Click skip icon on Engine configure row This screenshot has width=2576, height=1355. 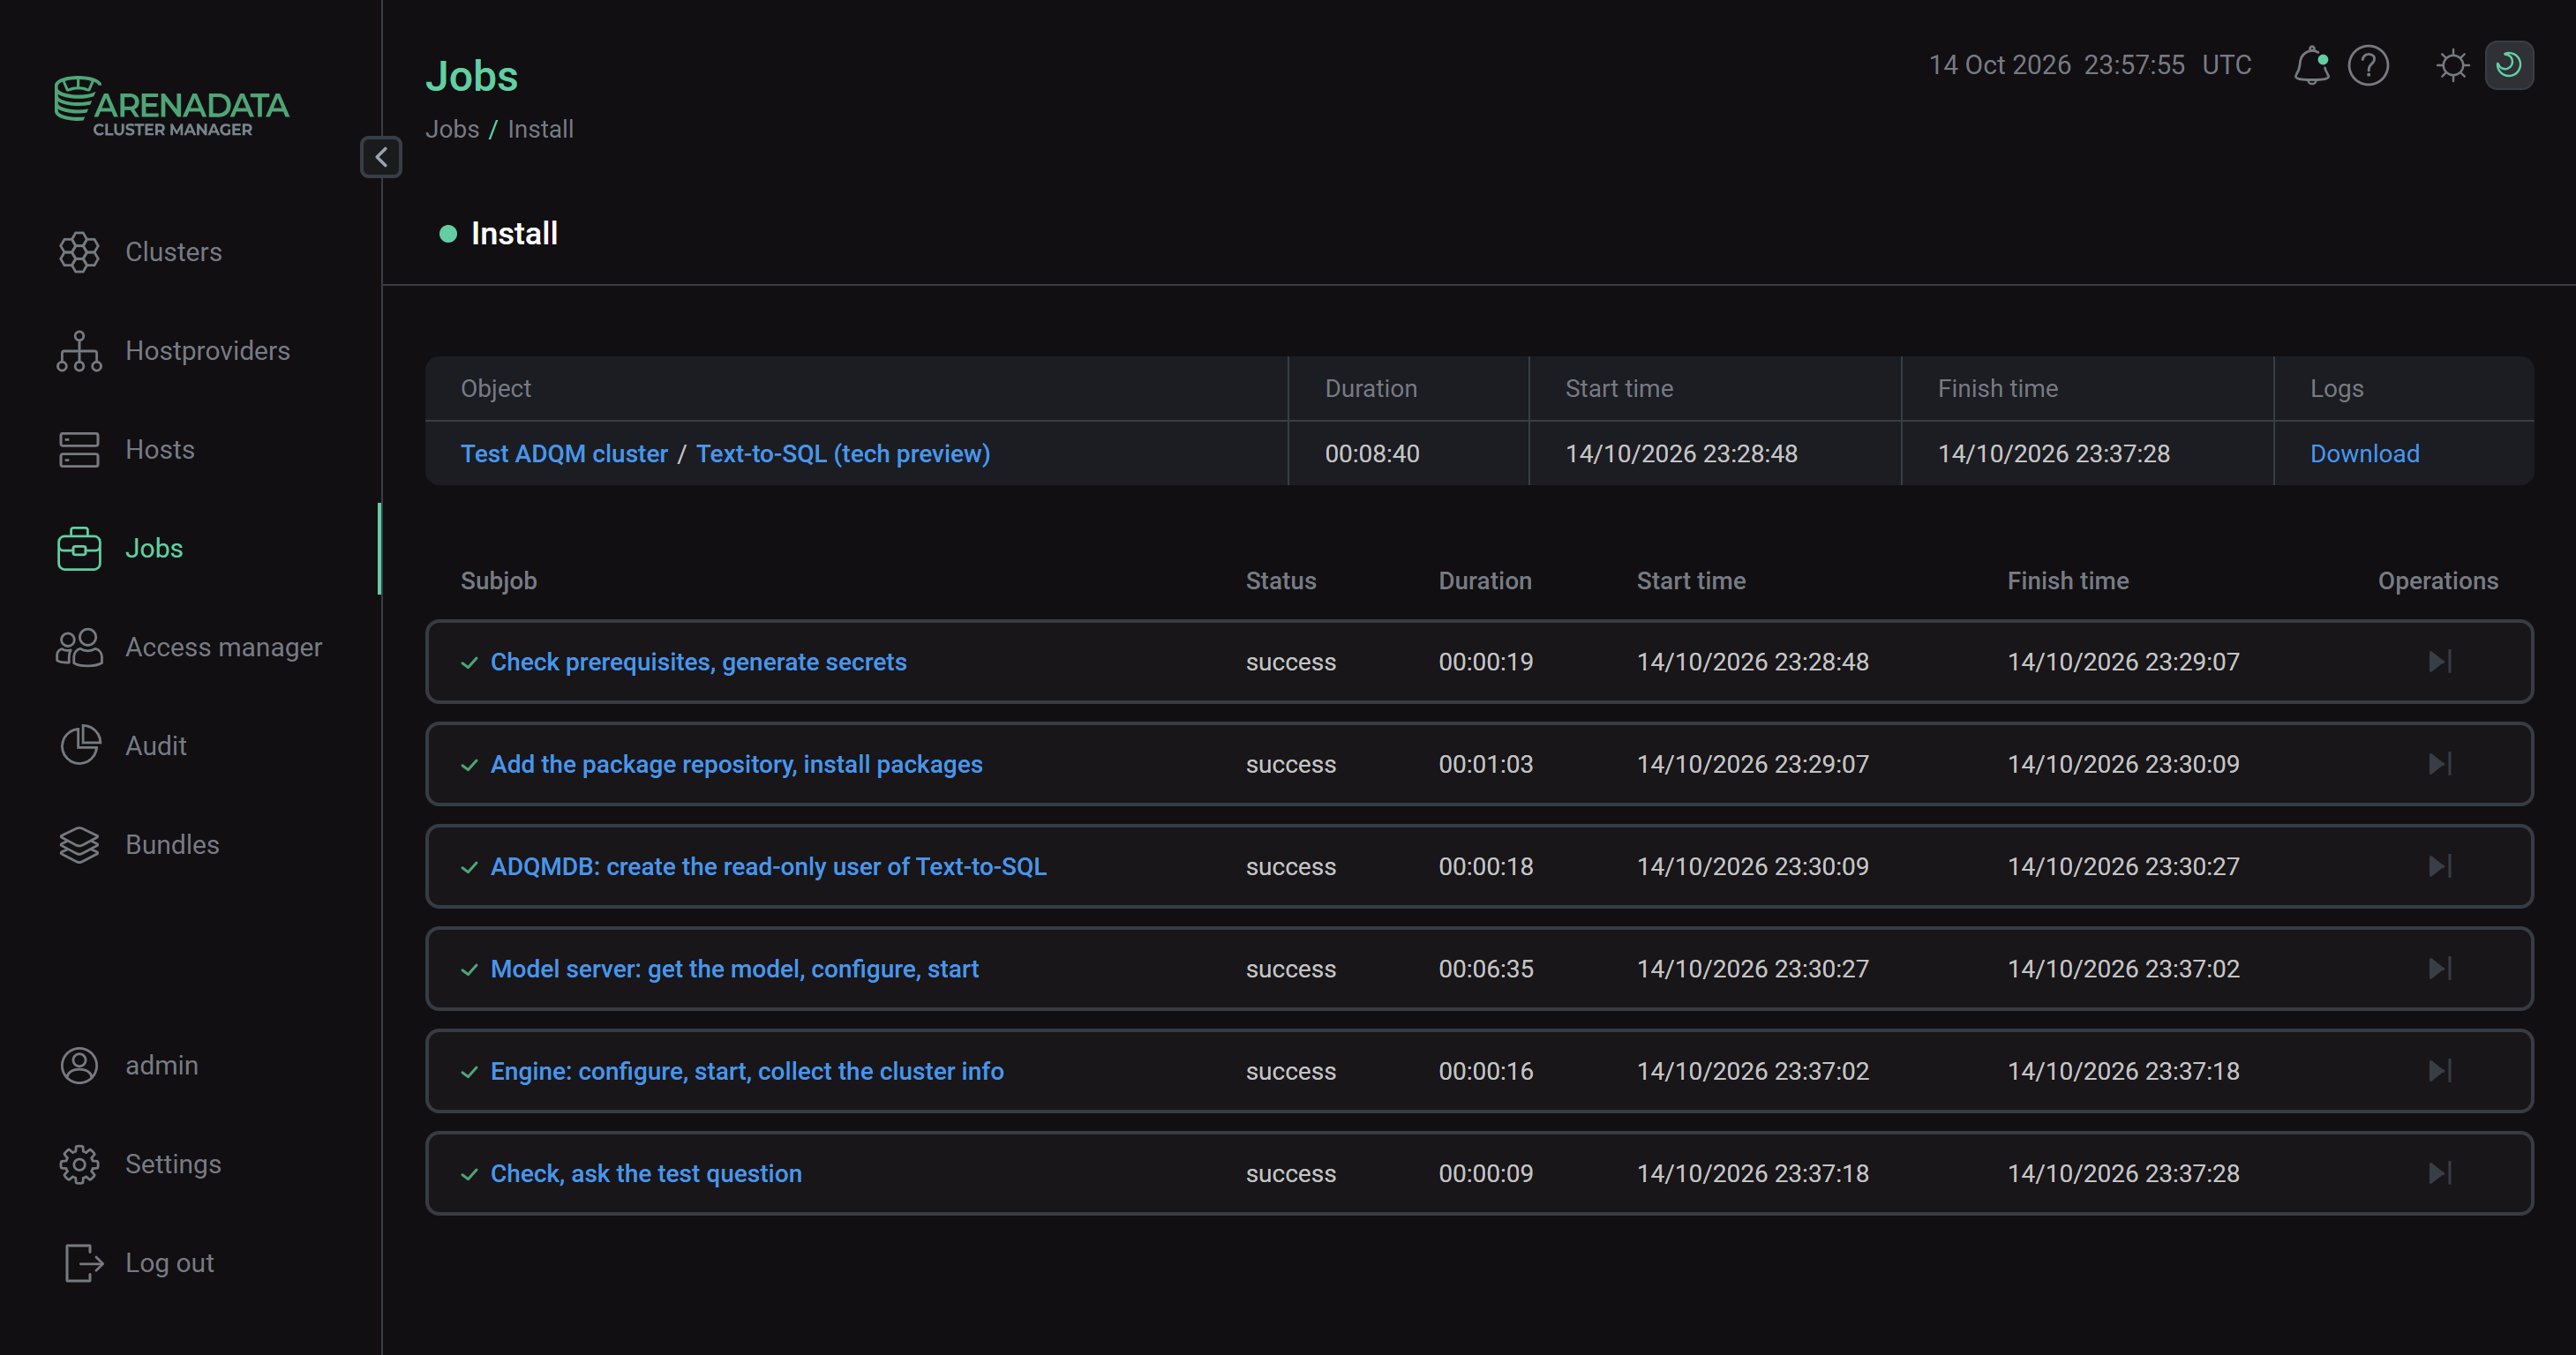point(2440,1071)
